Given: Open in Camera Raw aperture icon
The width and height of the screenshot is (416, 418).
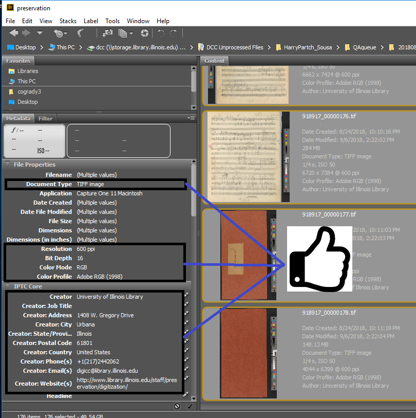Looking at the screenshot, I should tap(144, 33).
